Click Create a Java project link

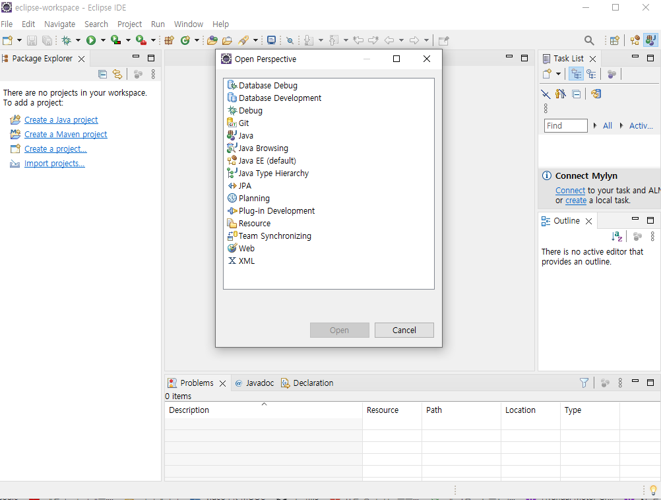(61, 120)
